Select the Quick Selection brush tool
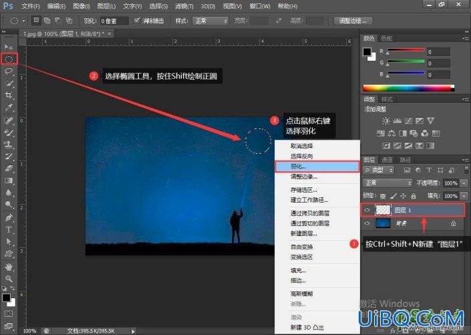 coord(9,84)
